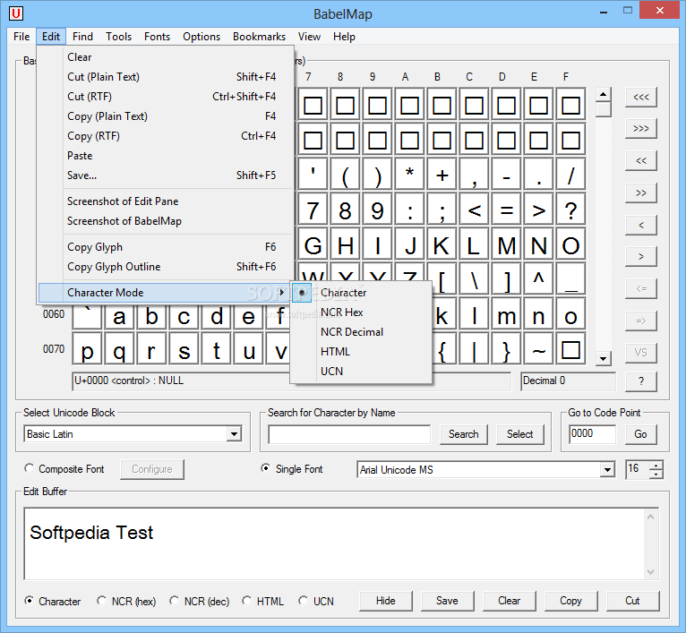Choose NCR Hex in Character Mode submenu
The height and width of the screenshot is (633, 686).
coord(361,312)
